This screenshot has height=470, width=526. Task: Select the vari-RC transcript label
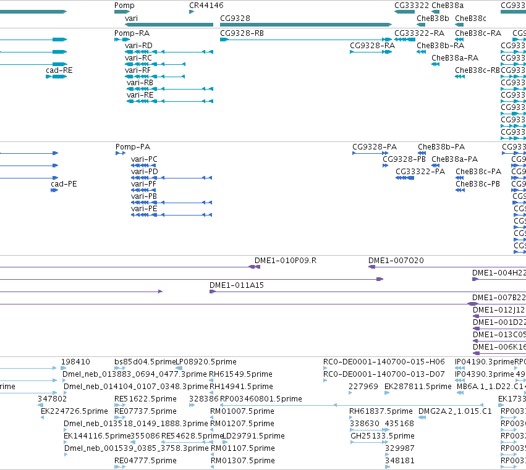138,58
